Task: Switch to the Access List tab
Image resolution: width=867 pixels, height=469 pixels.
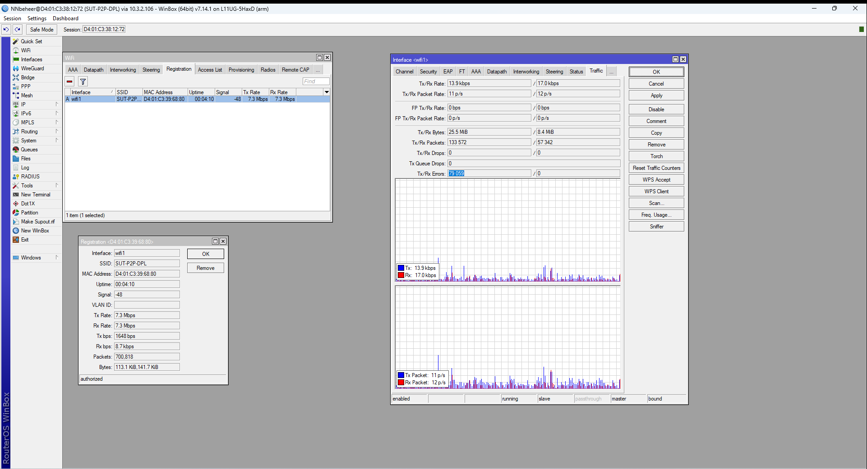Action: click(x=210, y=70)
